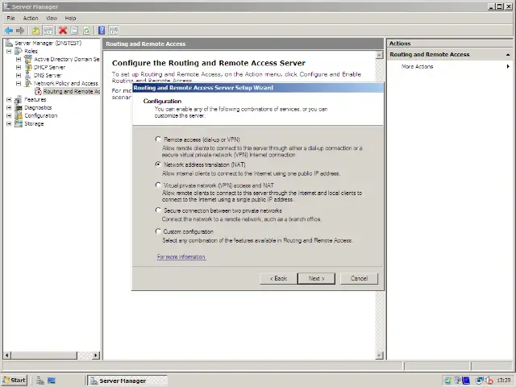Viewport: 516px width, 387px height.
Task: Click the Diagnostics node icon
Action: click(19, 107)
